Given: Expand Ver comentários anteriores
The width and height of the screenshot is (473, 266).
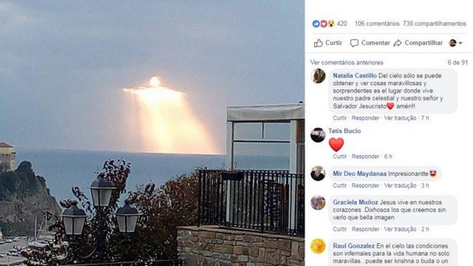Looking at the screenshot, I should point(347,62).
